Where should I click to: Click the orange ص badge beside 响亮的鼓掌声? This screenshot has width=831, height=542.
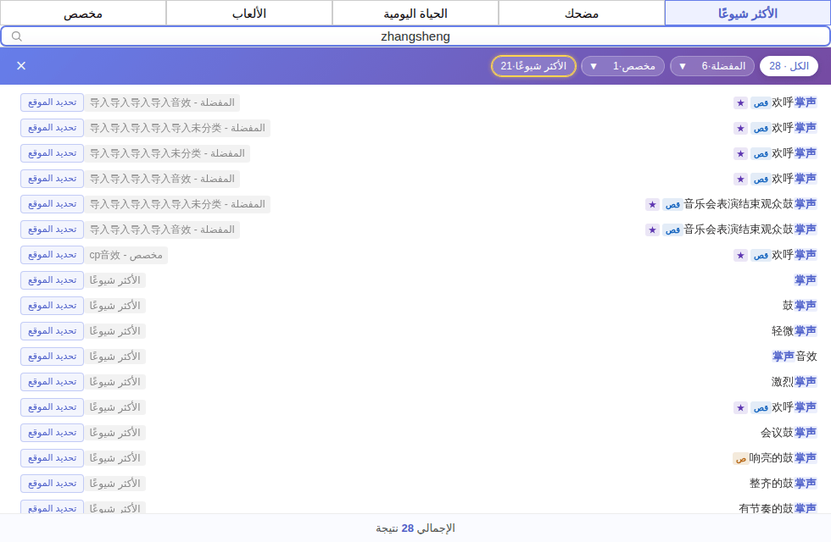click(740, 458)
